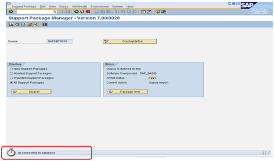The height and width of the screenshot is (161, 274).
Task: Click the 'SAP_BASIS' software component text
Action: (x=148, y=73)
